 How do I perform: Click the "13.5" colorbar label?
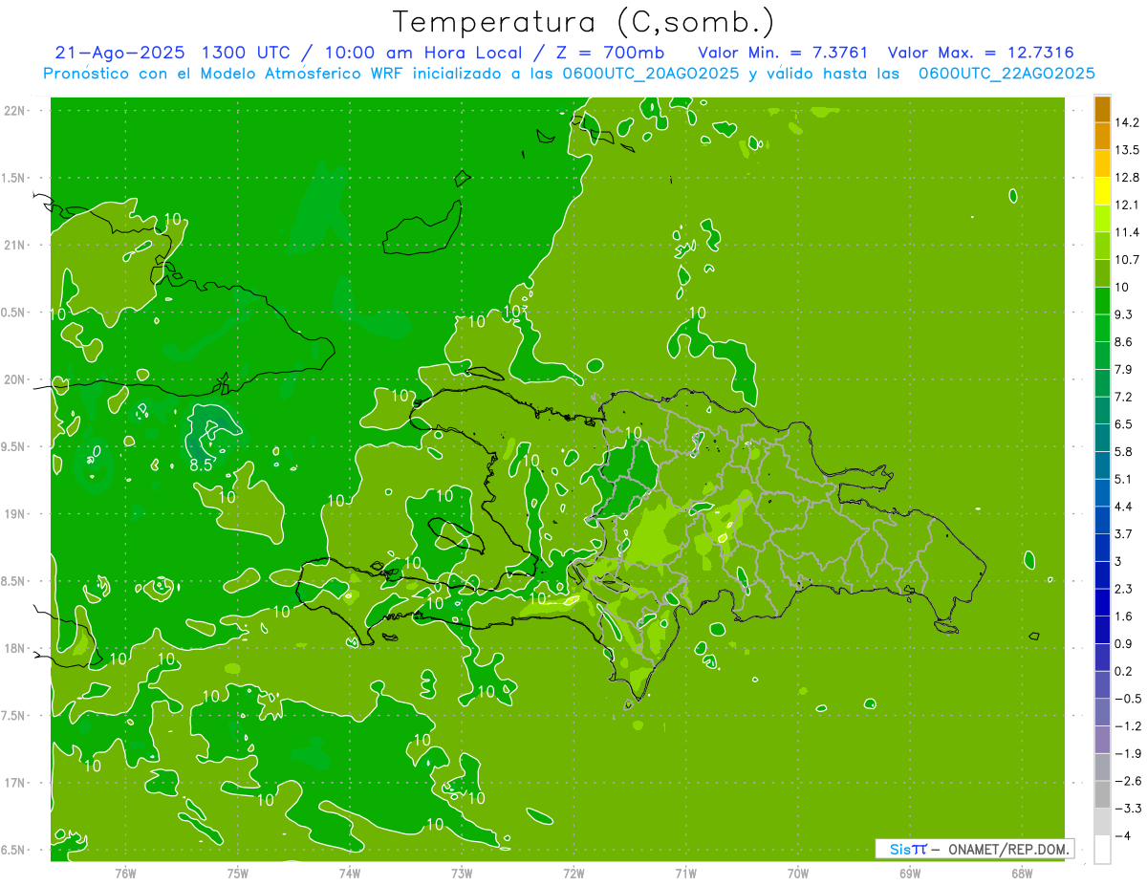(x=1128, y=150)
